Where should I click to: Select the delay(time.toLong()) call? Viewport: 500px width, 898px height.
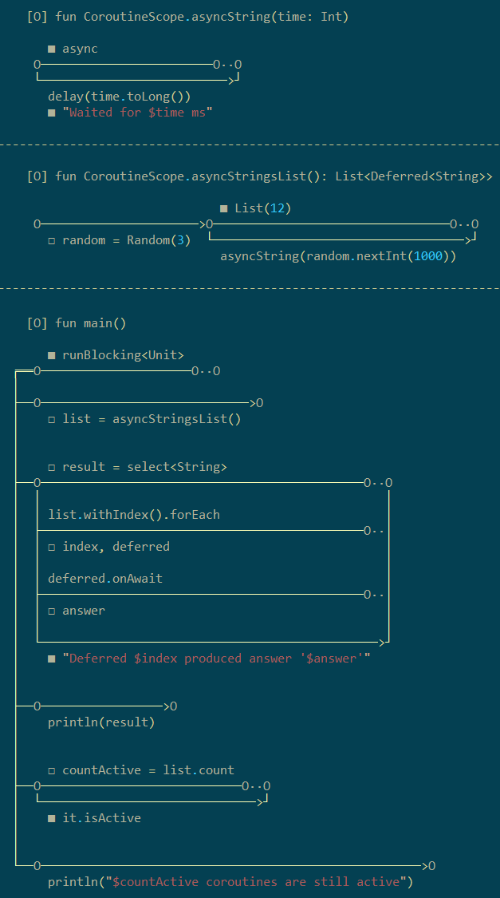coord(120,97)
